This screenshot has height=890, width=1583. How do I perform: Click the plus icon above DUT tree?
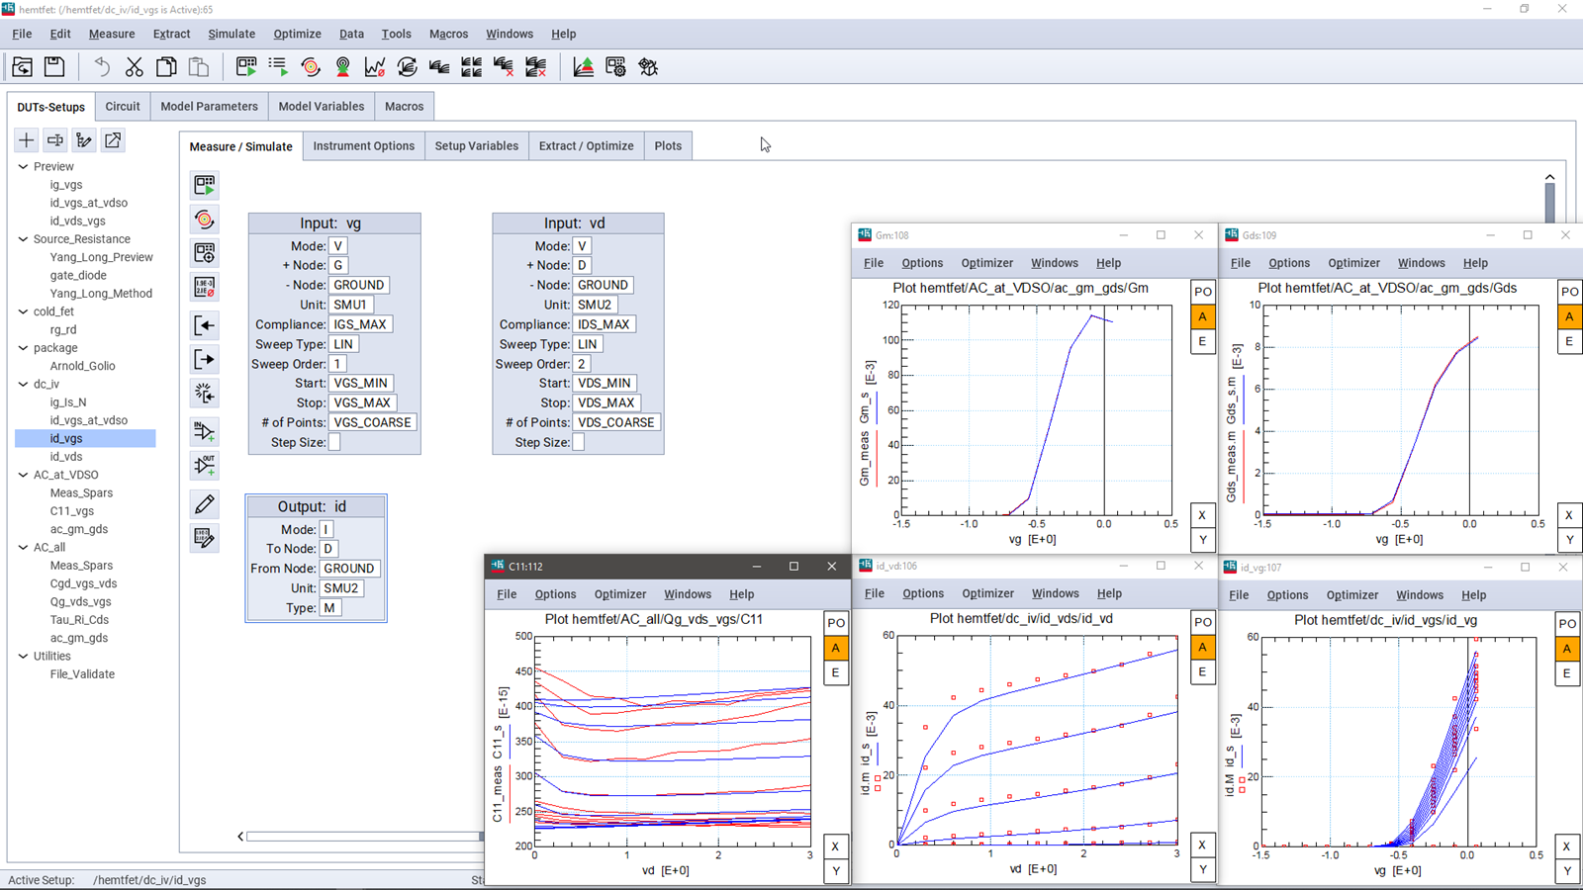tap(27, 140)
